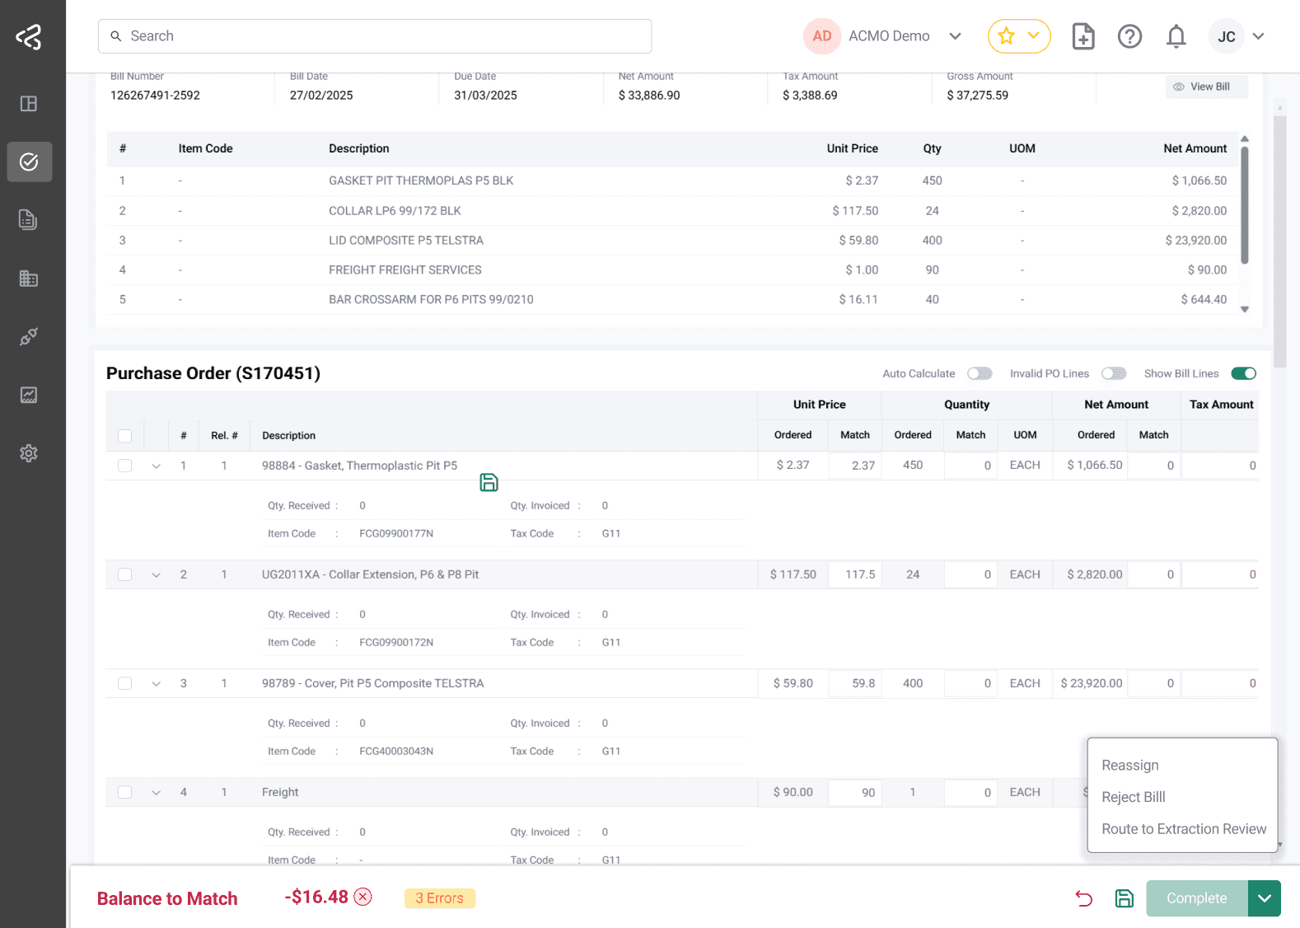Open the settings gear in sidebar

(x=29, y=453)
